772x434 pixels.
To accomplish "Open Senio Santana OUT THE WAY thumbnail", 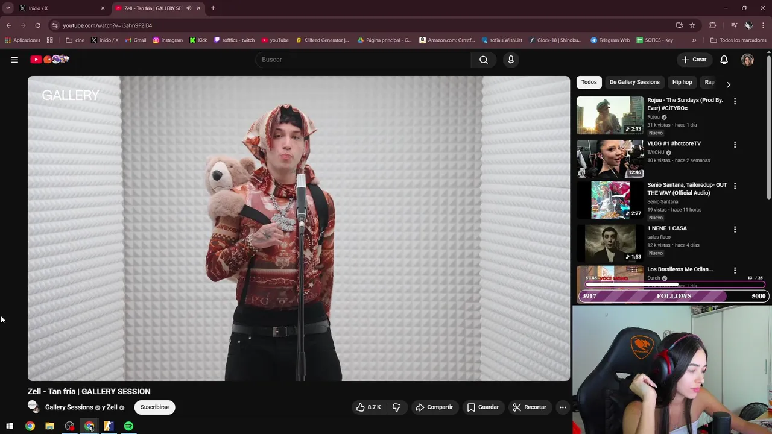I will coord(610,200).
